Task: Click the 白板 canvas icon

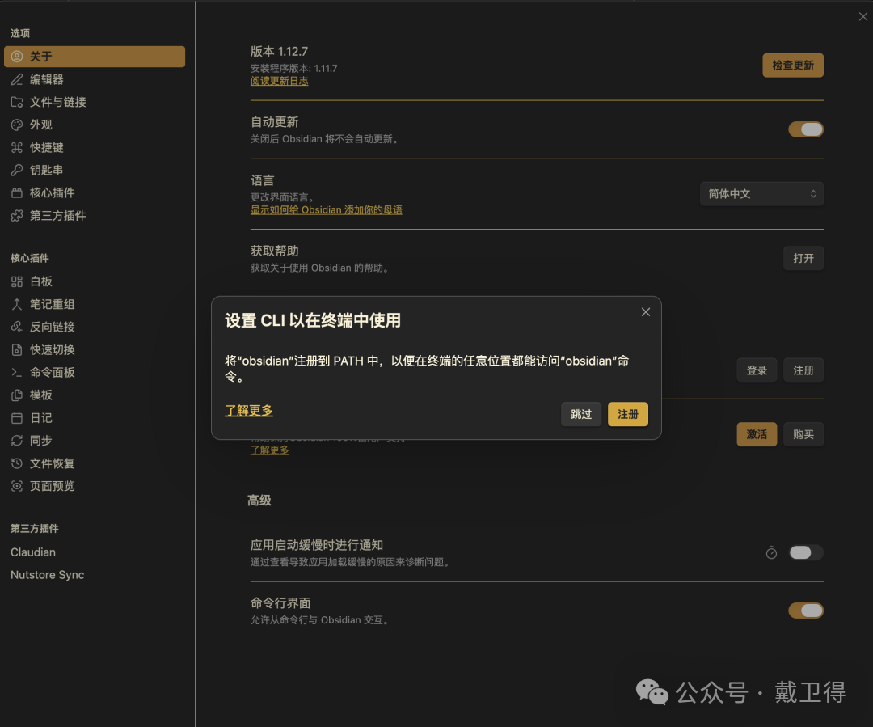Action: tap(17, 281)
